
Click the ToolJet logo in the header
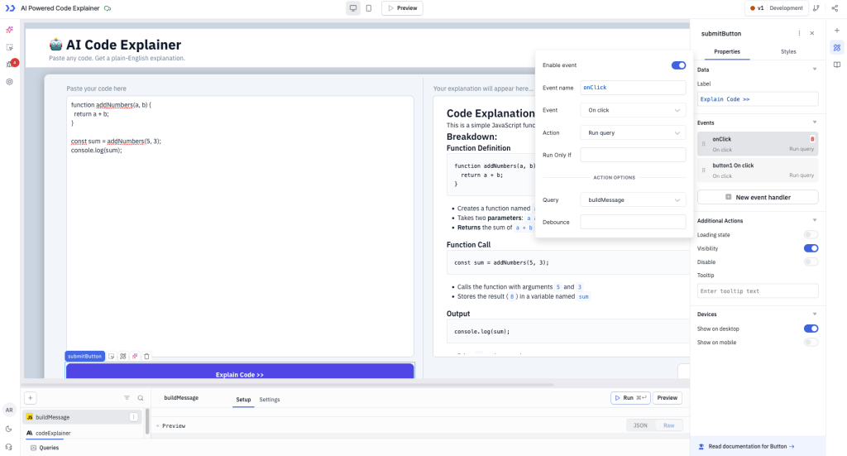(10, 8)
